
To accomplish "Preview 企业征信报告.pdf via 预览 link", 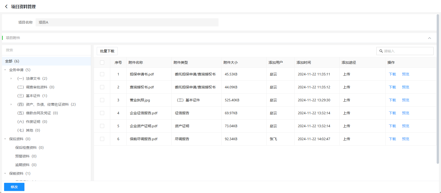I will [x=405, y=113].
